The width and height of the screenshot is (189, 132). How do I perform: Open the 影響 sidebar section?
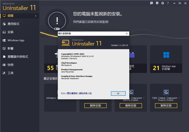coord(20,48)
